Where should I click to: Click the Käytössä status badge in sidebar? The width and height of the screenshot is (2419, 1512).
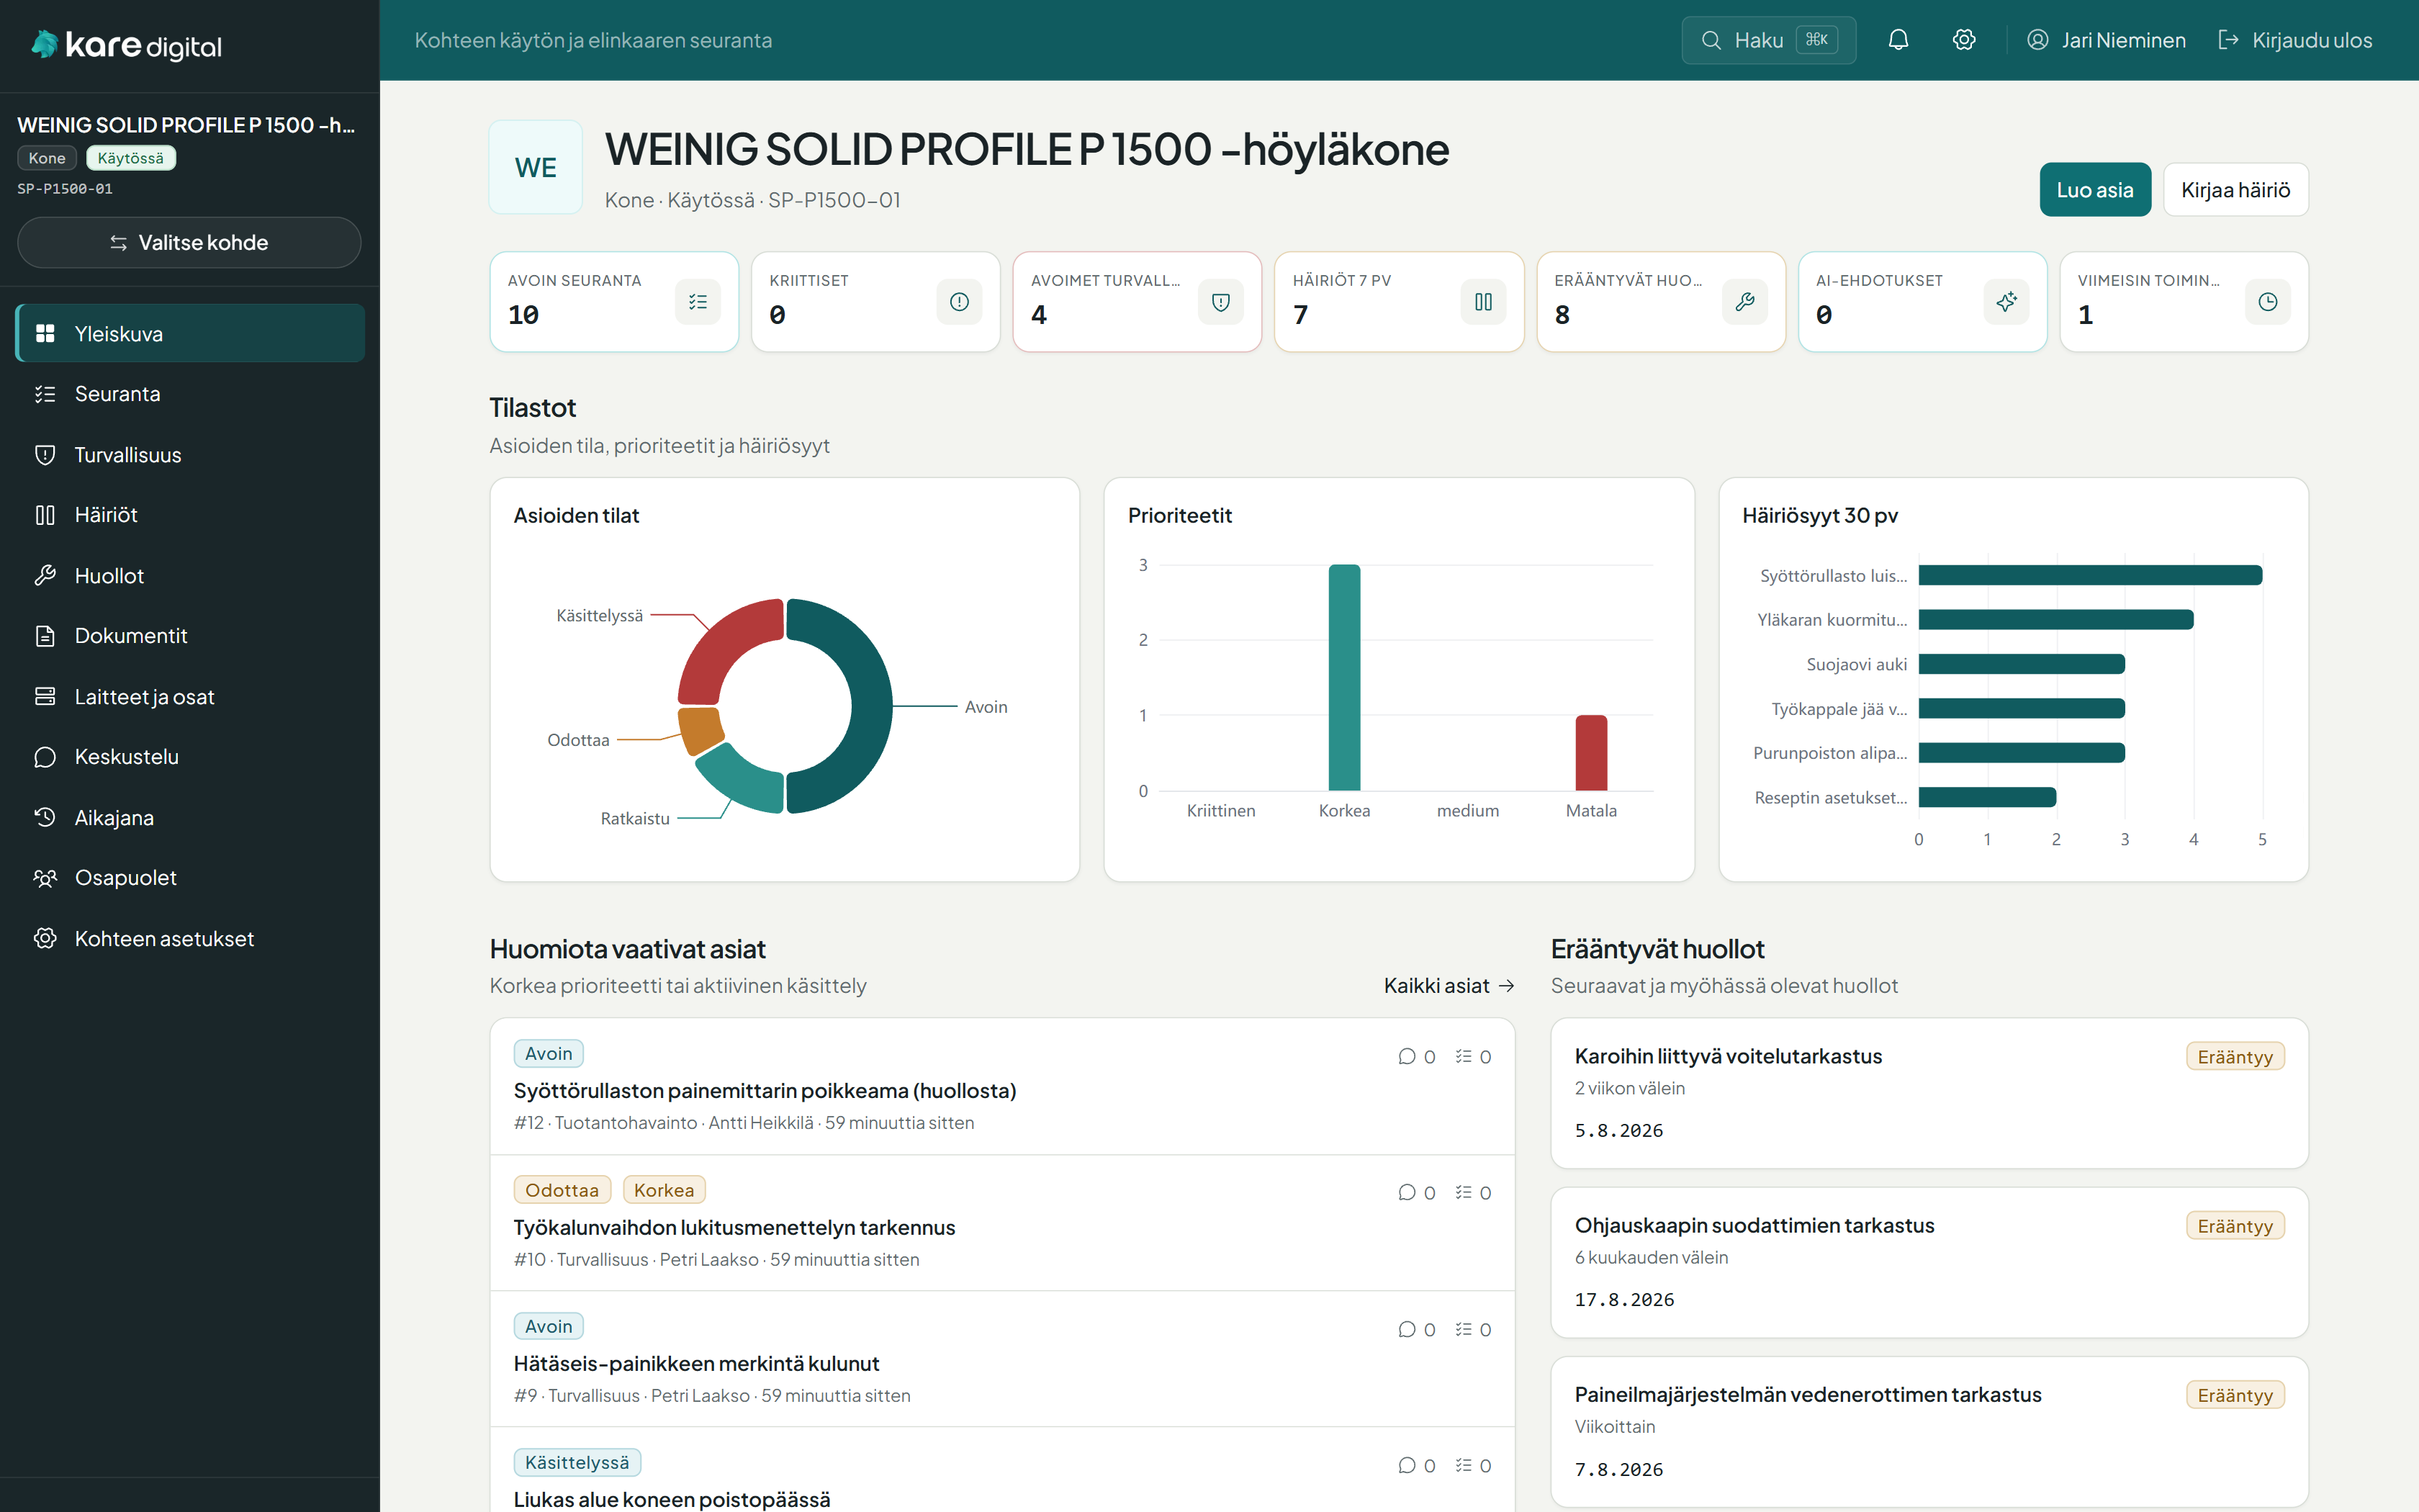[131, 158]
